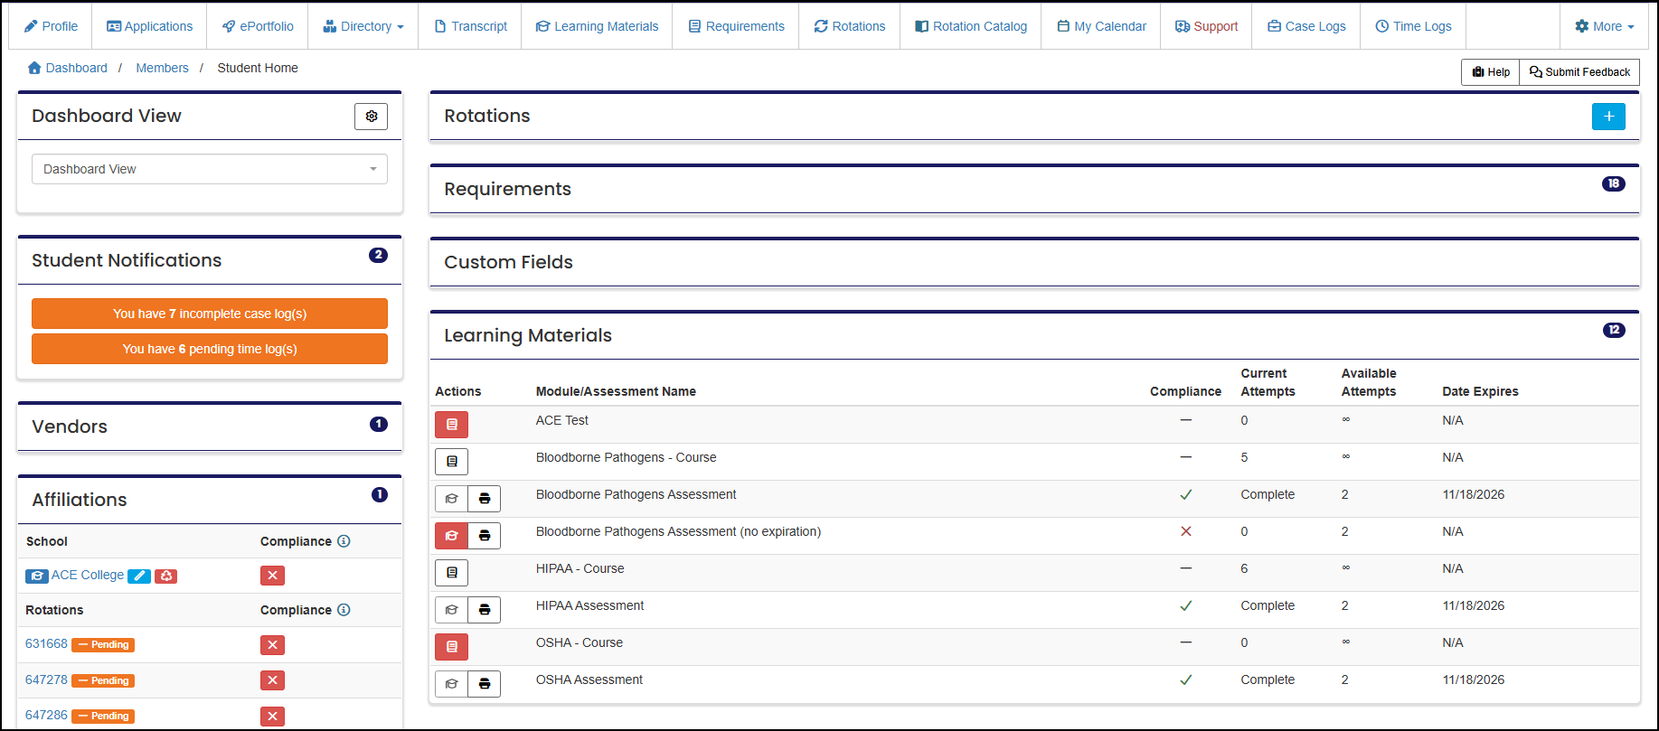Open Requirements in the top navigation
1659x731 pixels.
coord(736,26)
